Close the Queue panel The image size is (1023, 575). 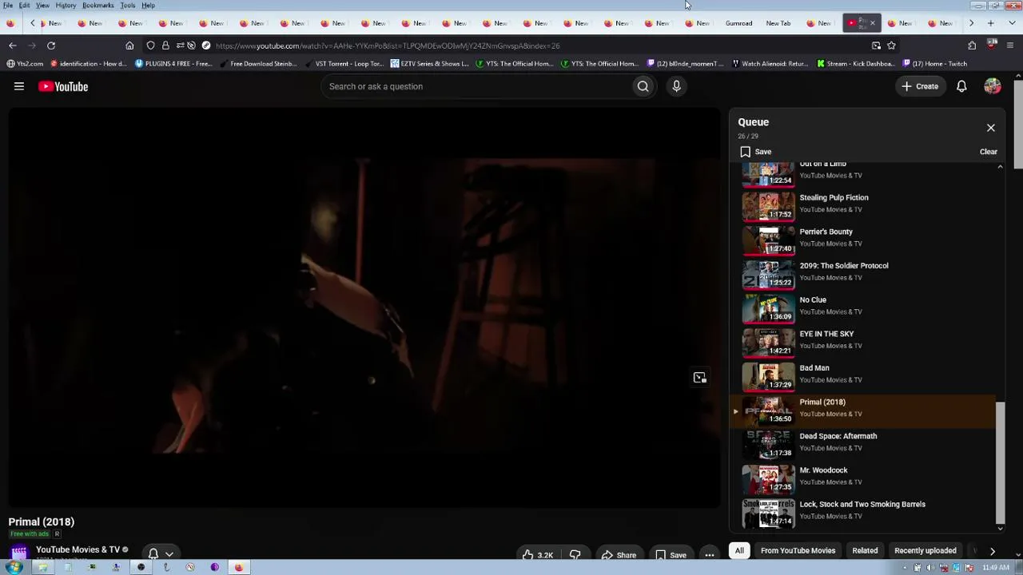[x=991, y=128]
